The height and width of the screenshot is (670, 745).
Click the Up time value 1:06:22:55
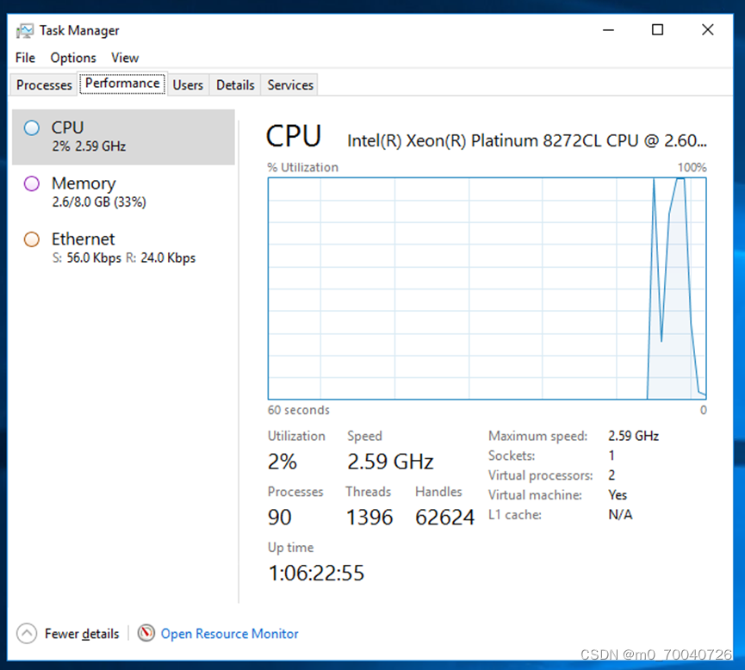tap(316, 573)
